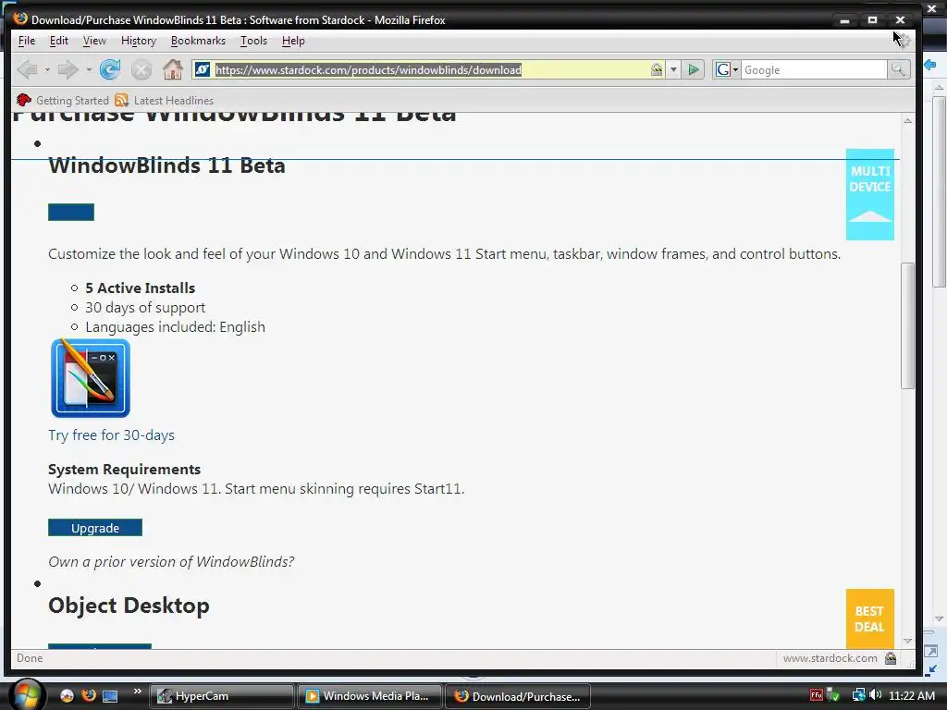Switch to HyperCam taskbar button

coord(221,696)
